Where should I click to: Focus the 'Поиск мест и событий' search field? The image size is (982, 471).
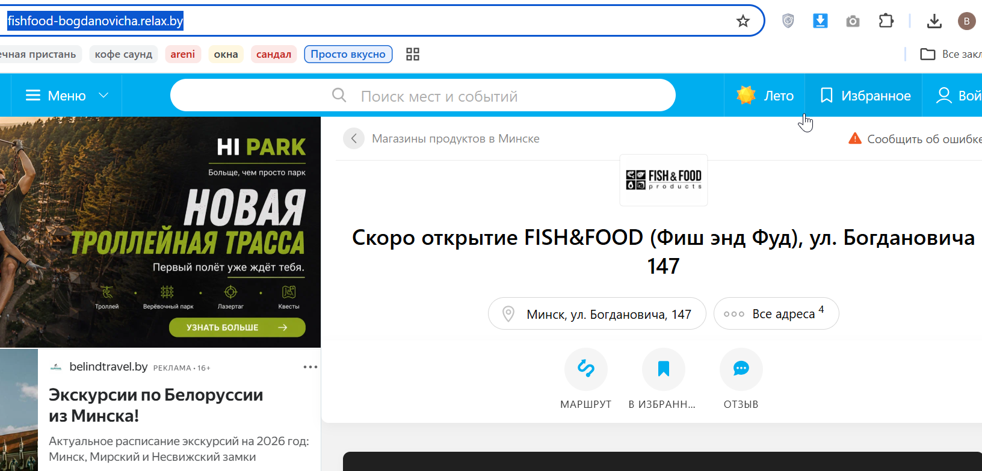pyautogui.click(x=423, y=95)
